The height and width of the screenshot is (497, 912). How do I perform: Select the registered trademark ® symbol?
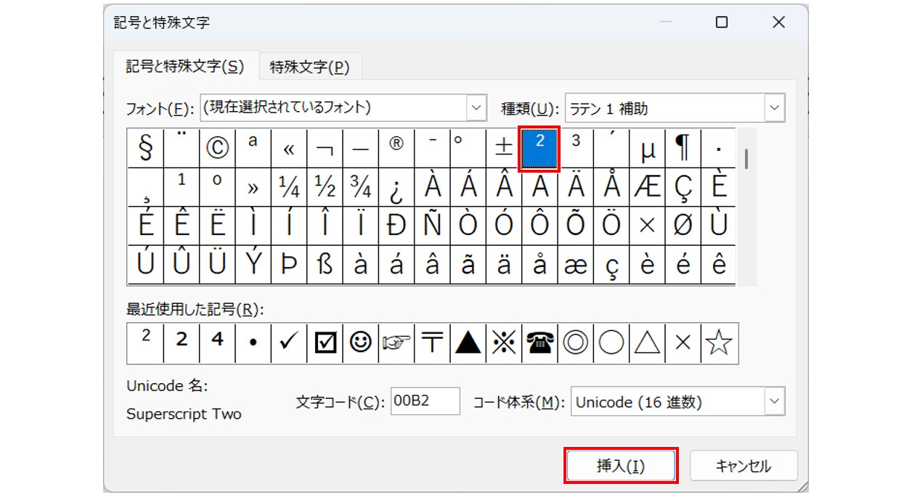(x=396, y=148)
